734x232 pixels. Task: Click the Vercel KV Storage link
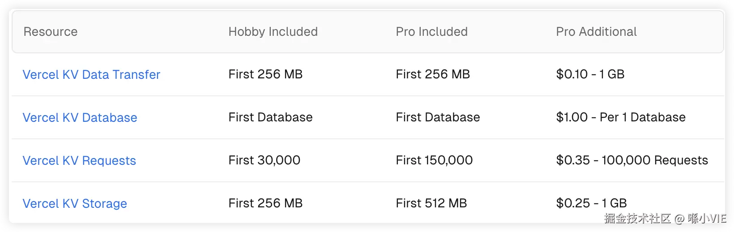coord(75,203)
